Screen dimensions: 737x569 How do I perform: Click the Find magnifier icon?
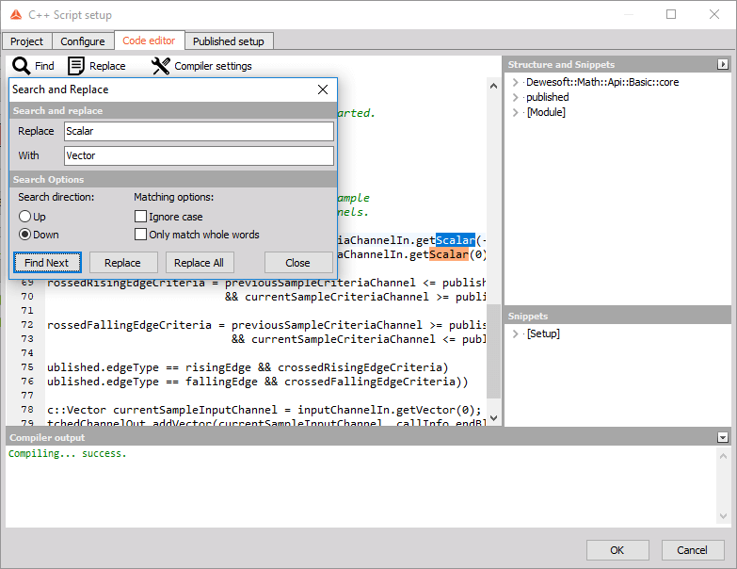click(21, 66)
